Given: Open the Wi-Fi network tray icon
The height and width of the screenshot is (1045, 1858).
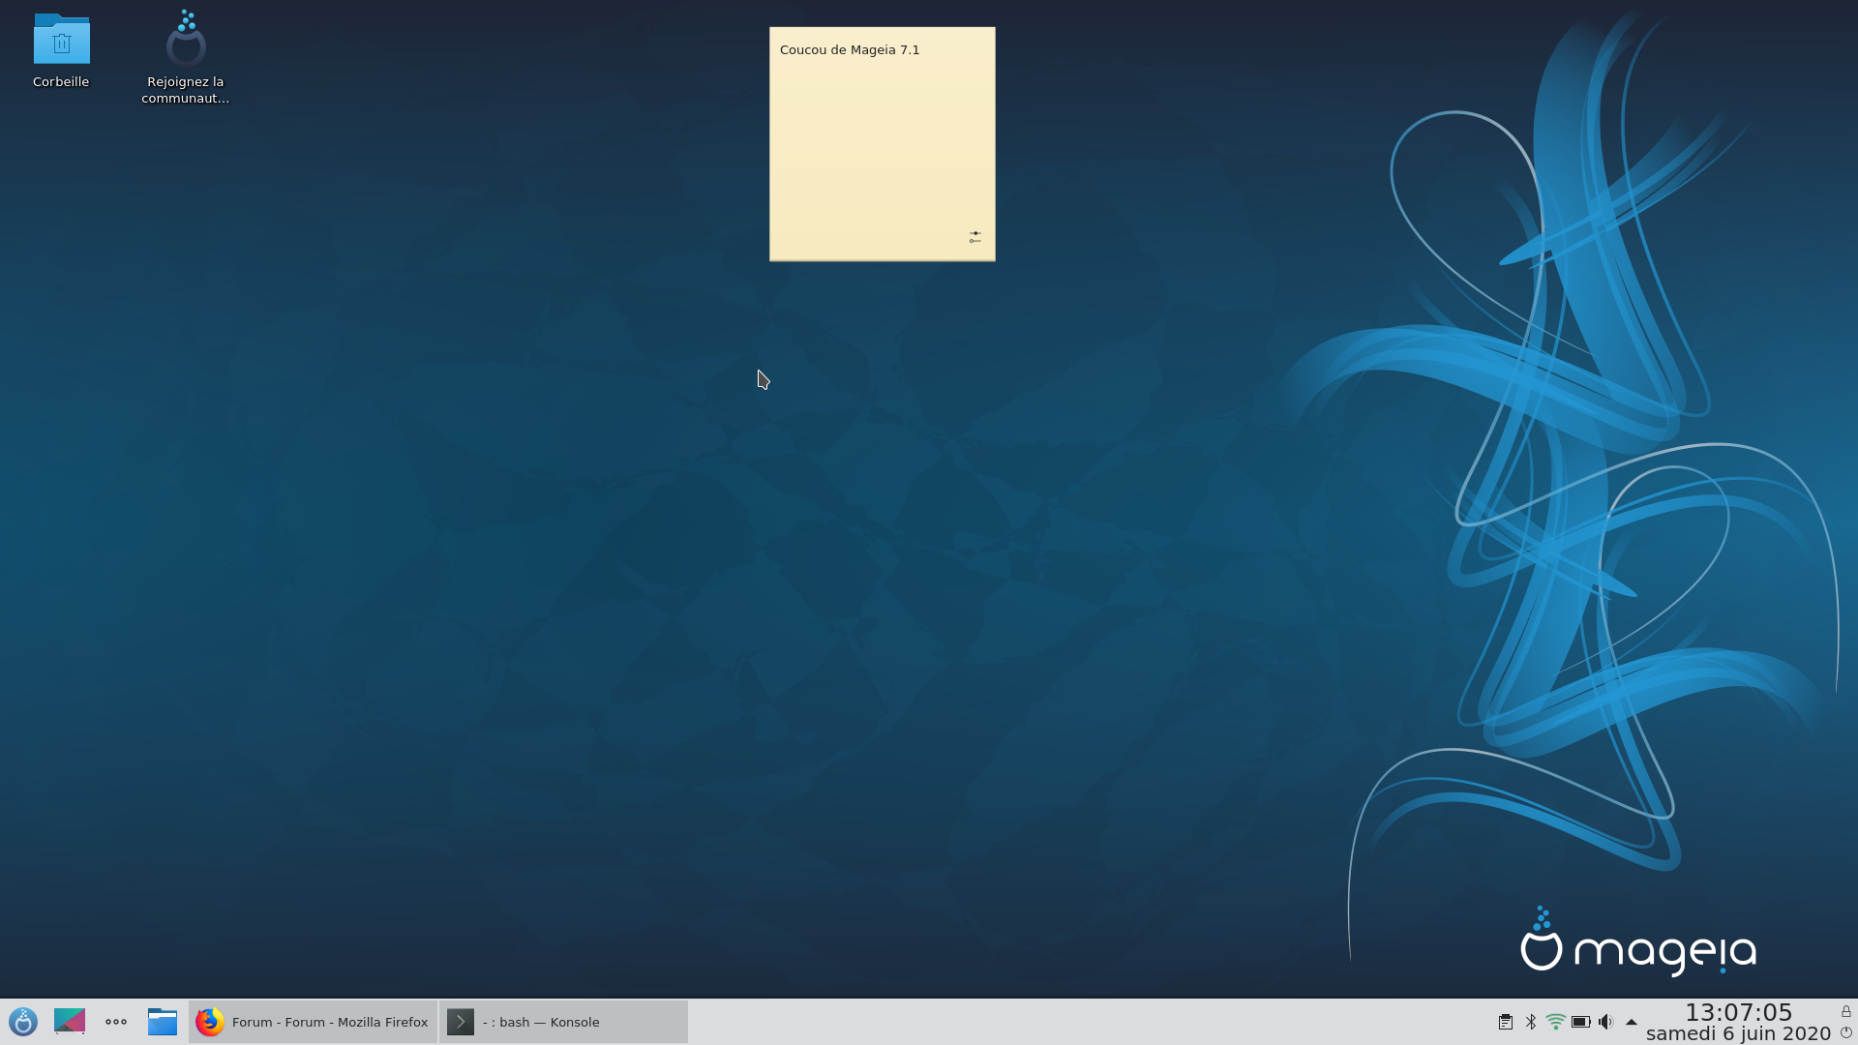Looking at the screenshot, I should click(x=1556, y=1022).
